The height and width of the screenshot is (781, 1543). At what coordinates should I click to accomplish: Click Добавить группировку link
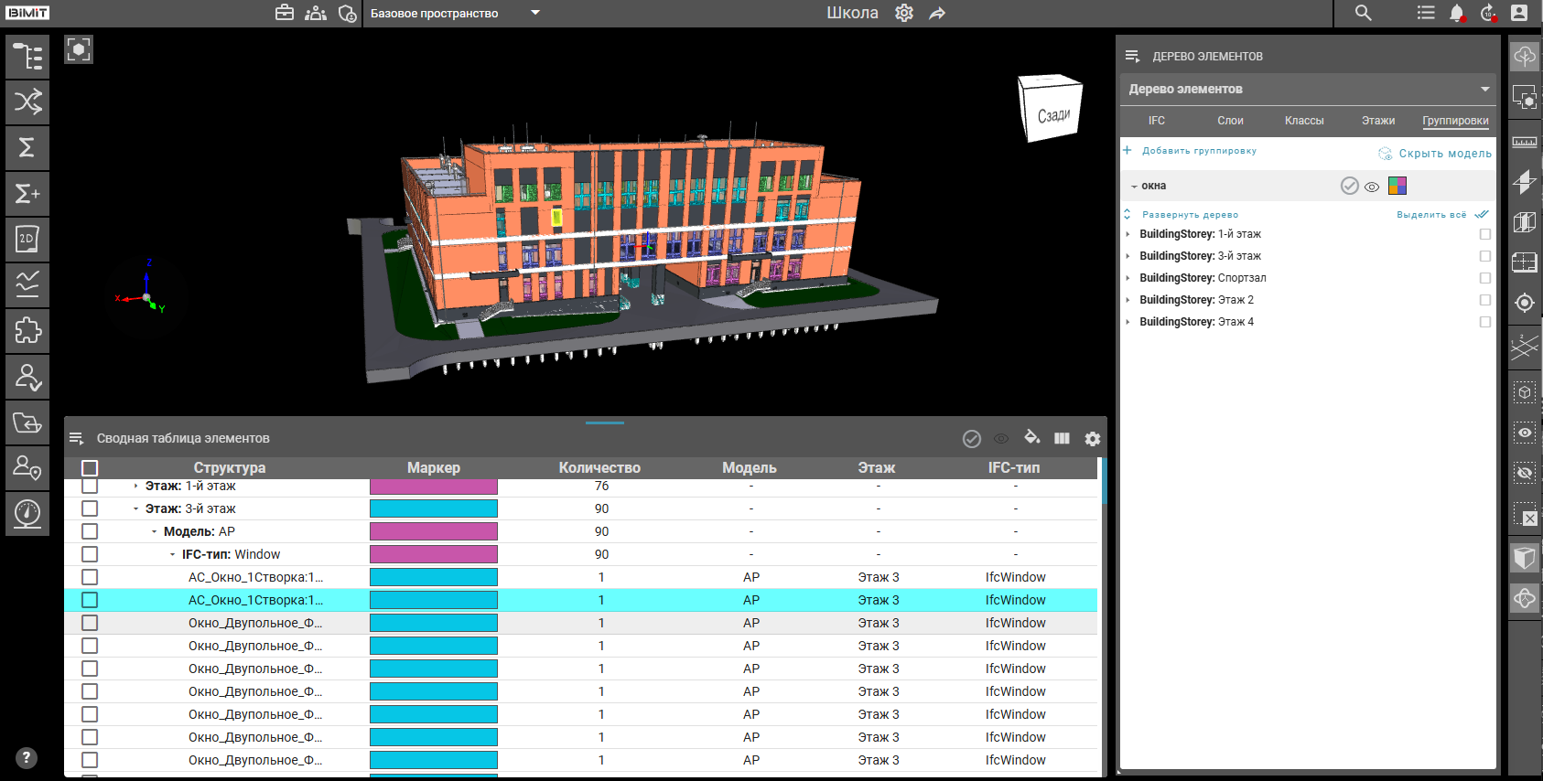pos(1198,151)
